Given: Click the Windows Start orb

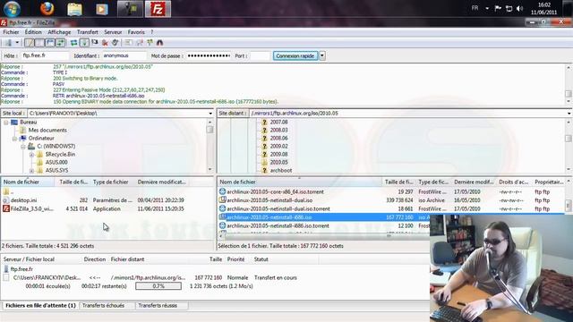Looking at the screenshot, I should tap(12, 9).
